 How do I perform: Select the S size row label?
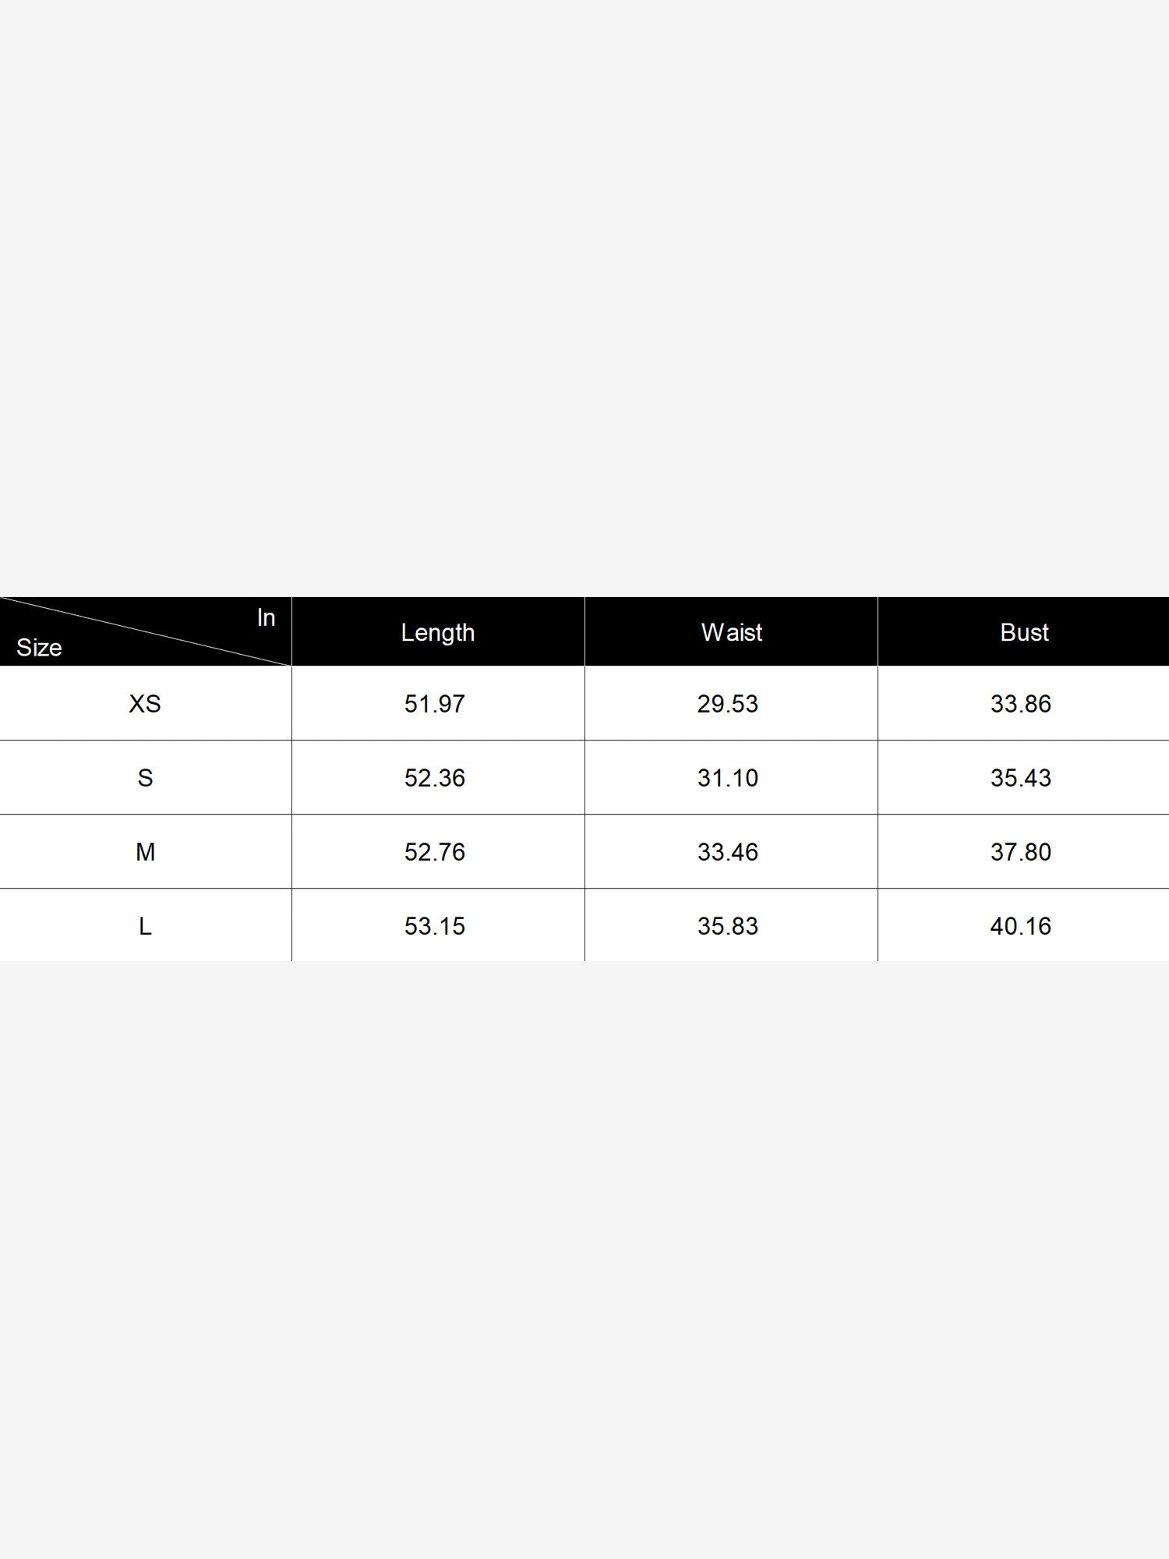[x=145, y=778]
